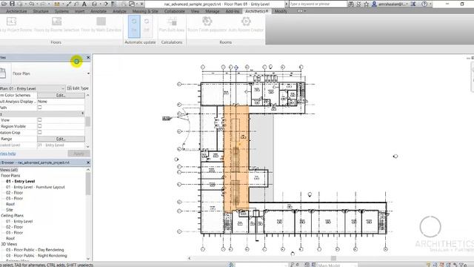Open the Customize Quick Access Toolbar dropdown
This screenshot has height=267, width=474.
point(141,4)
